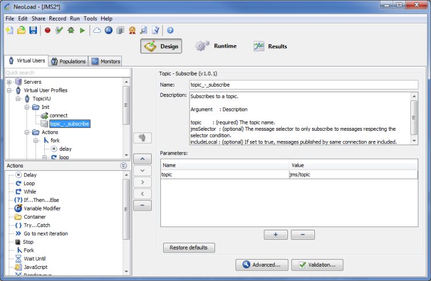Click the Variable Modifier icon

click(18, 208)
